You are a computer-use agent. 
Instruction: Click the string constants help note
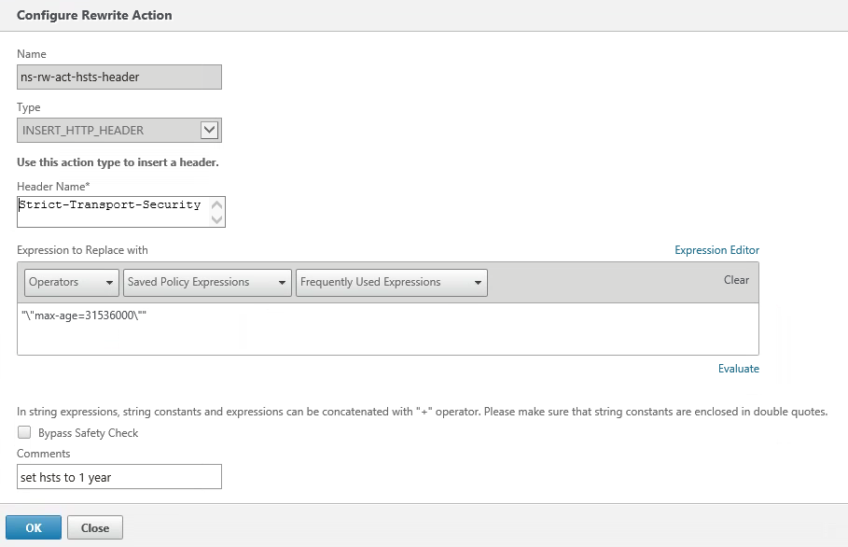[x=422, y=412]
